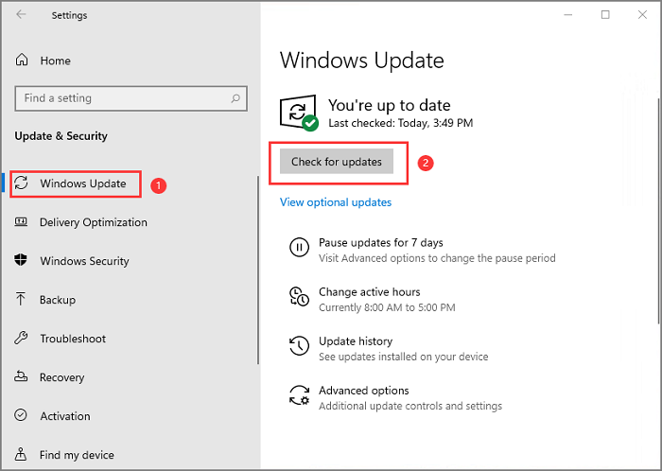Click the Windows Security shield icon
Viewport: 662px width, 471px height.
point(22,261)
